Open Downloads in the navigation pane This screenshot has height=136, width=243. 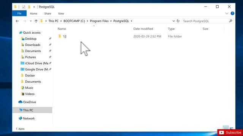click(x=33, y=45)
